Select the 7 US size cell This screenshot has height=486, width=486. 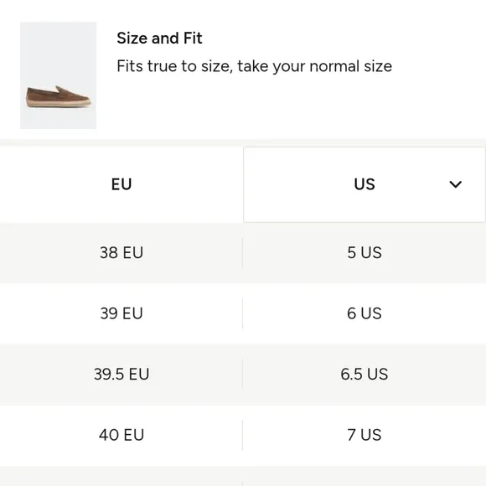point(364,435)
